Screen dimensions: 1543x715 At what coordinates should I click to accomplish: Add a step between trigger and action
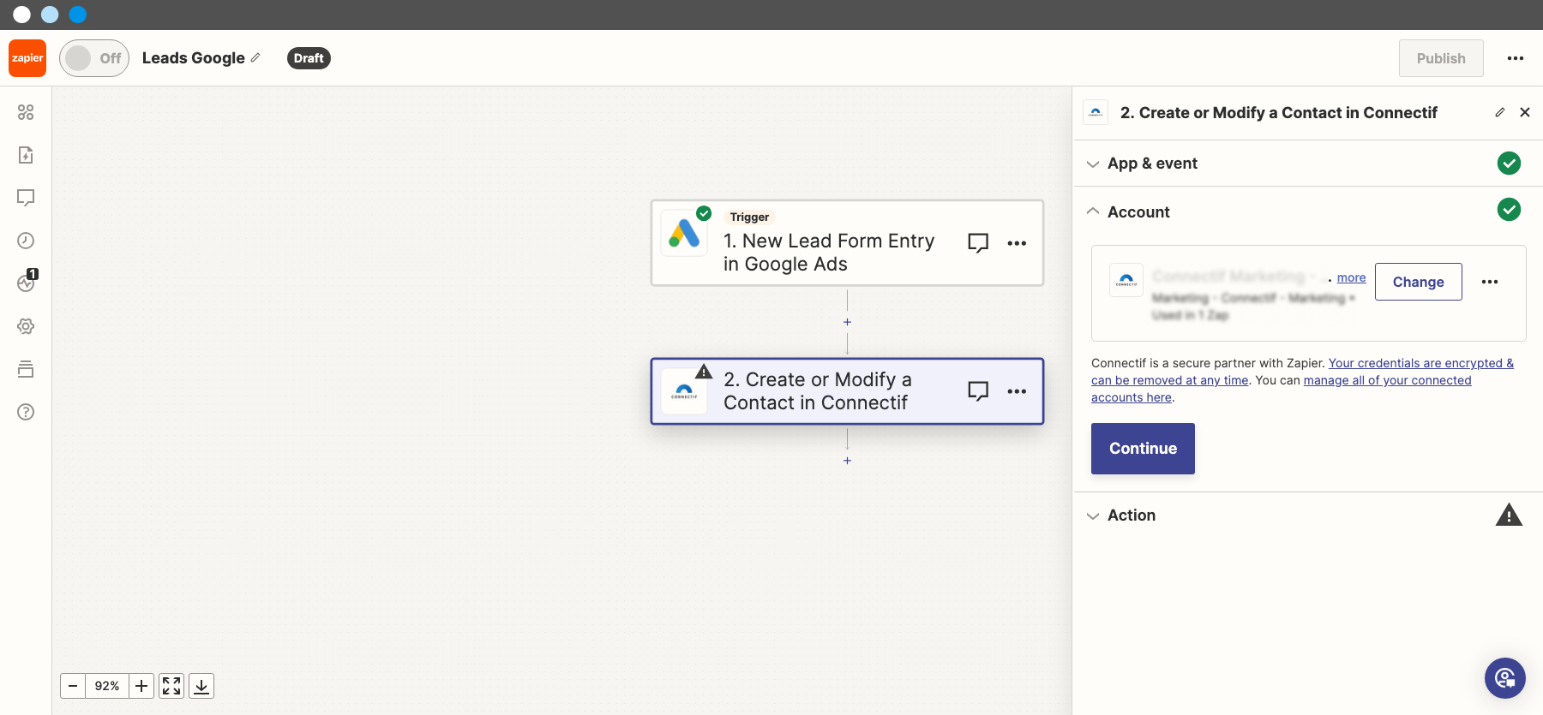click(x=847, y=322)
